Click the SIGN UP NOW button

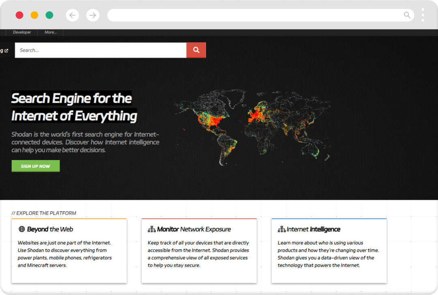pyautogui.click(x=35, y=166)
